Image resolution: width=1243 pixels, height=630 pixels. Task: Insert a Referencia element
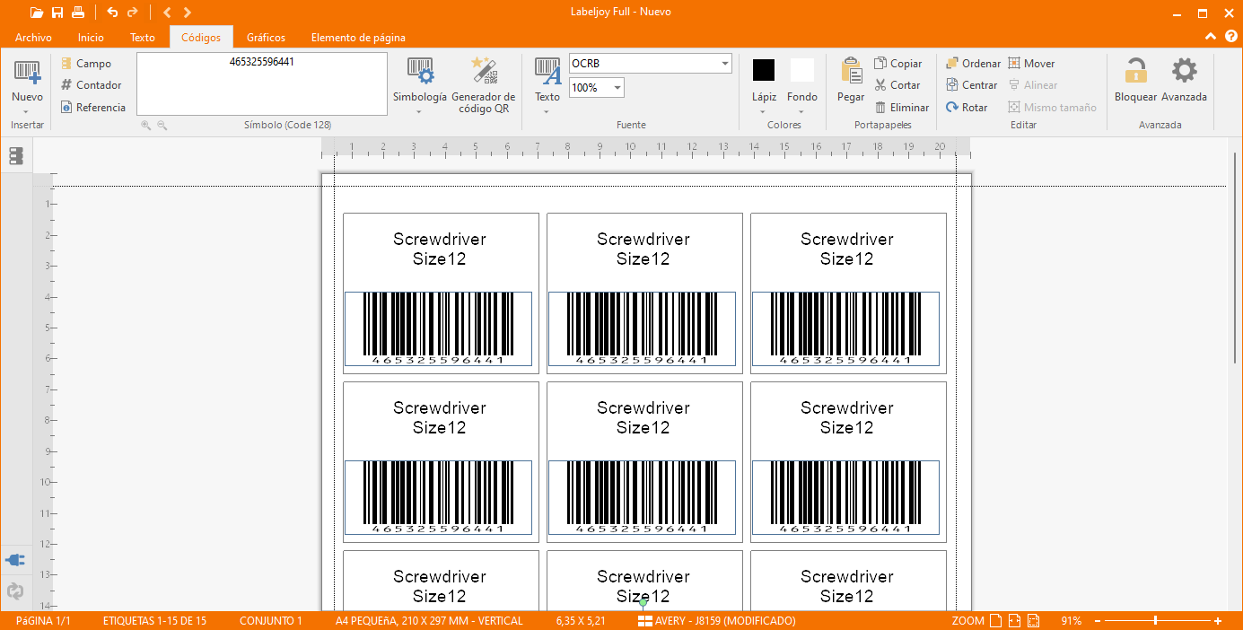(x=93, y=108)
